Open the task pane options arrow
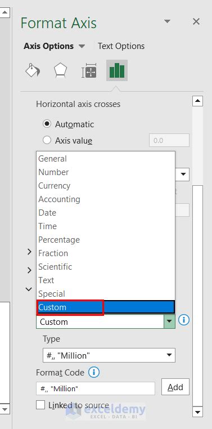Viewport: 212px width, 429px height. [x=167, y=21]
